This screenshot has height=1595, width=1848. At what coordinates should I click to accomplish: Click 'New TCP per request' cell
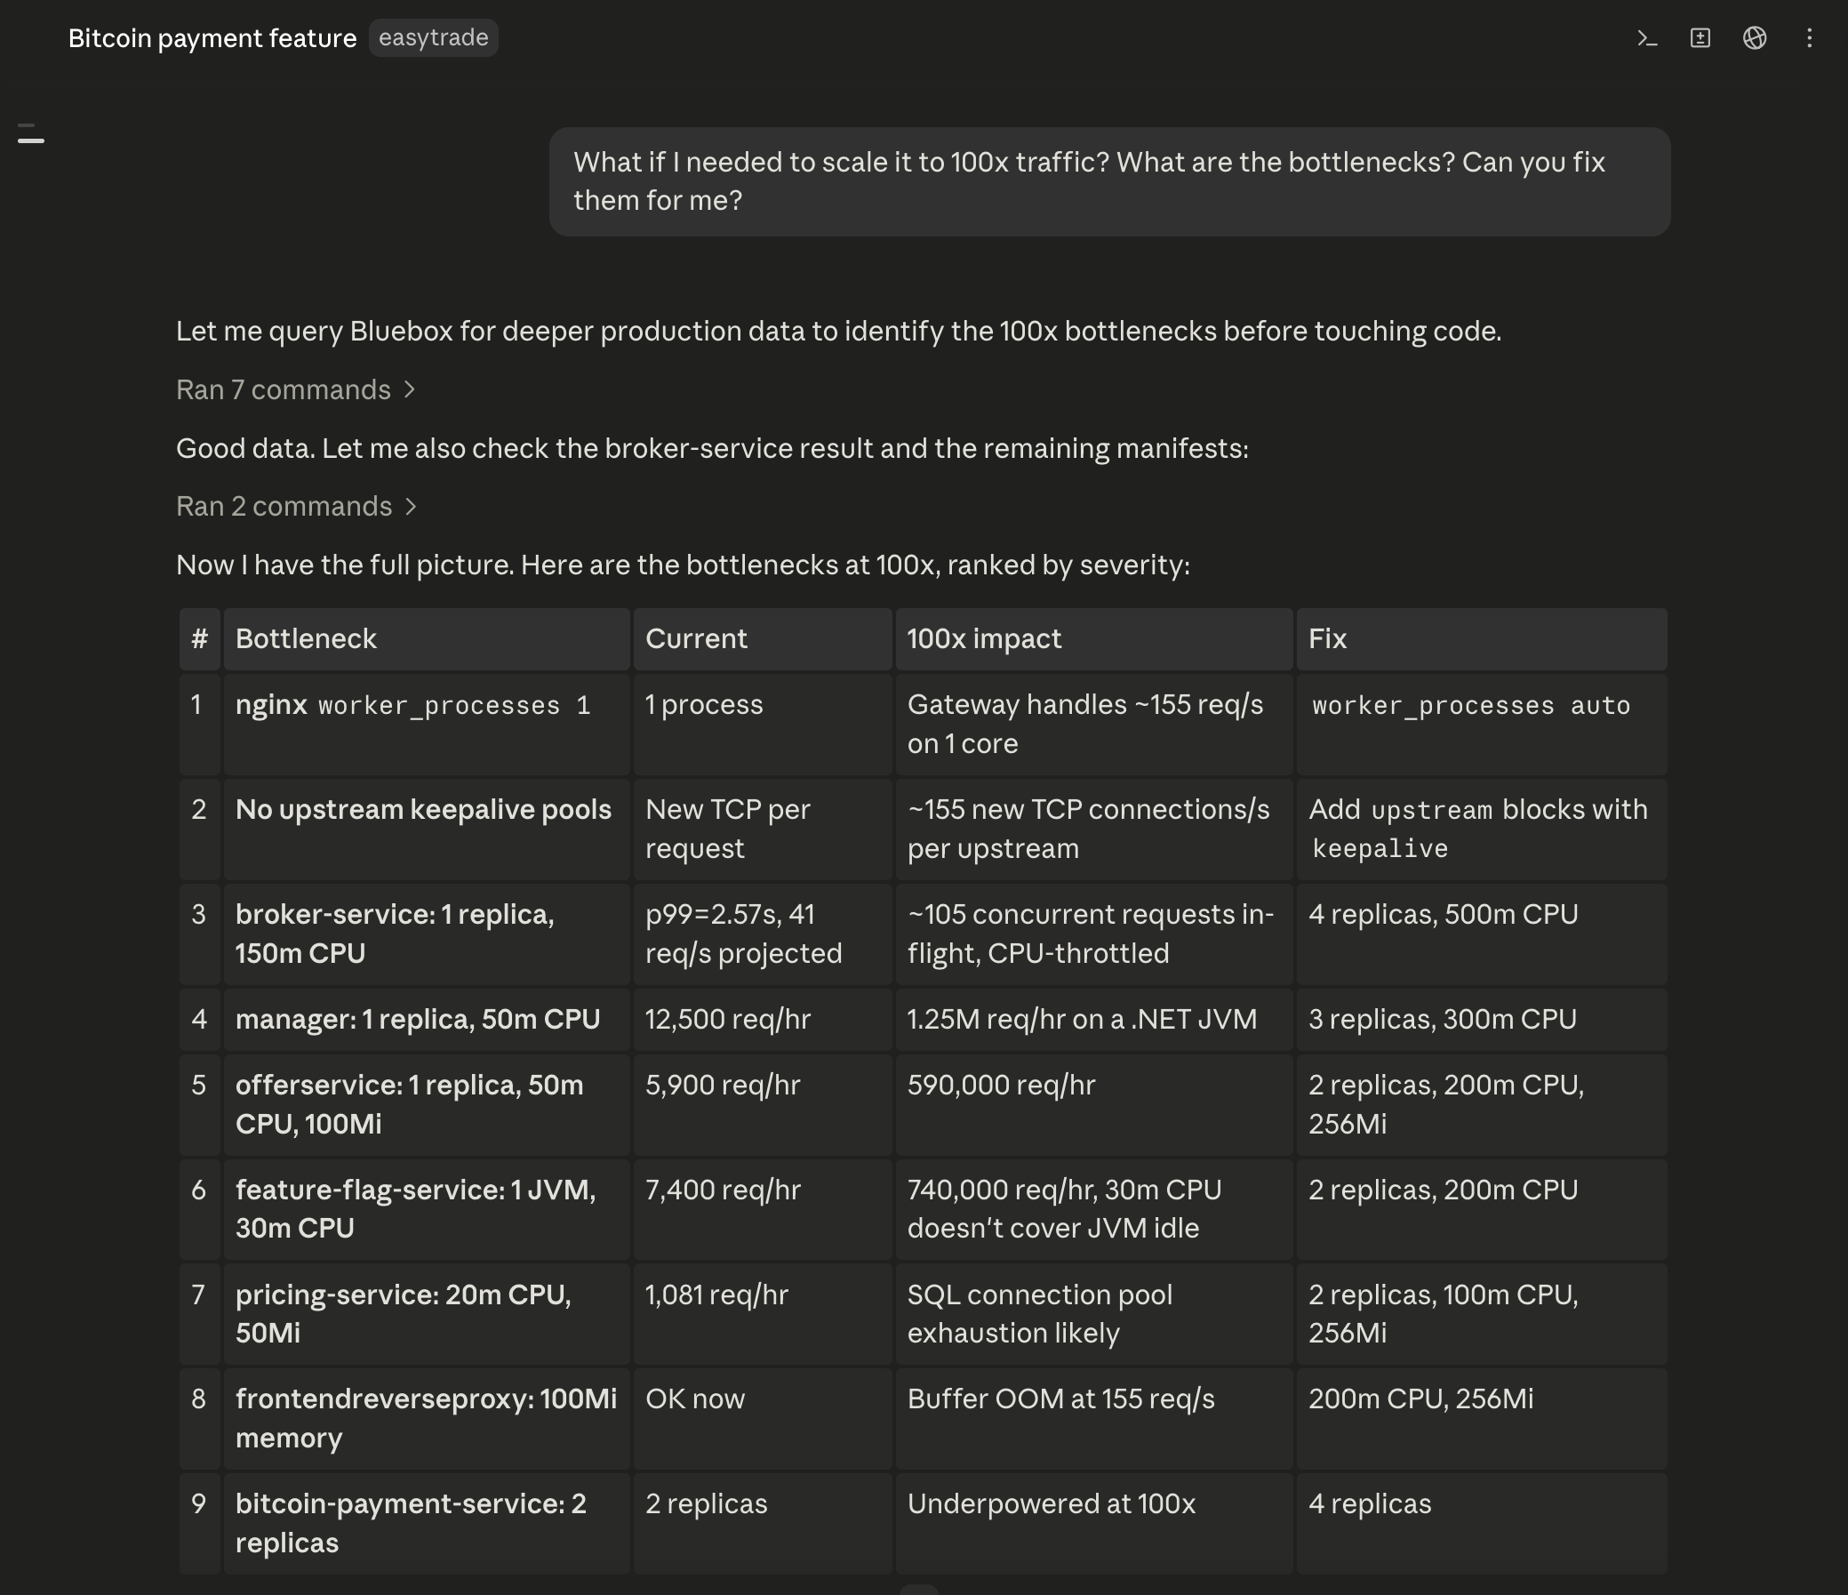tap(763, 829)
